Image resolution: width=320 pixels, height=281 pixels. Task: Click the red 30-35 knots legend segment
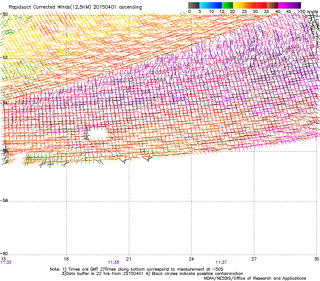click(x=261, y=5)
